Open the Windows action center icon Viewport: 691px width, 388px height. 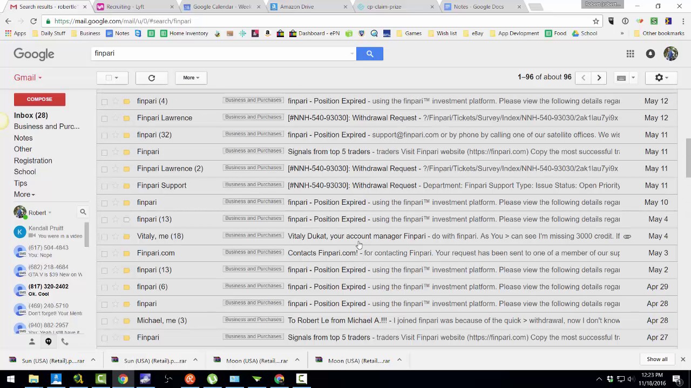676,379
